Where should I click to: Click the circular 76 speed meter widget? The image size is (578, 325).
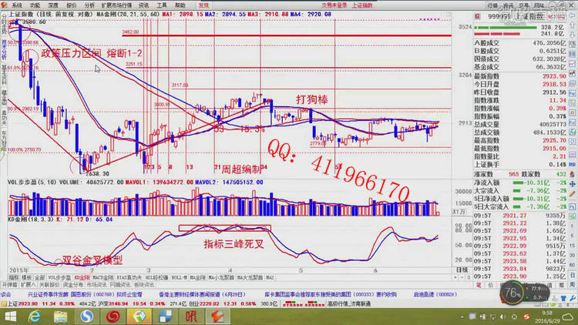tap(511, 292)
